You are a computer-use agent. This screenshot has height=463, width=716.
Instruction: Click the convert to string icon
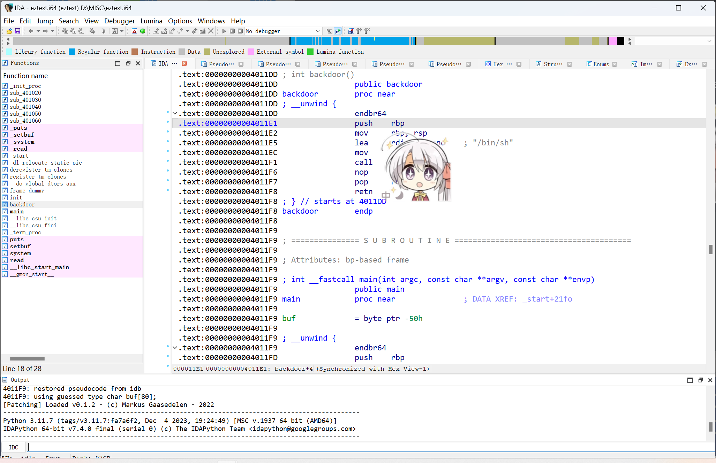[172, 31]
